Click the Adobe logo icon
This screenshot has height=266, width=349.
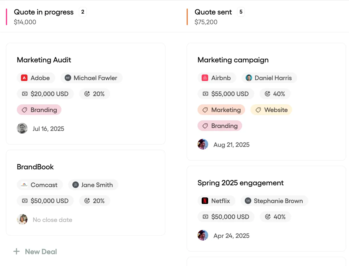pyautogui.click(x=24, y=78)
